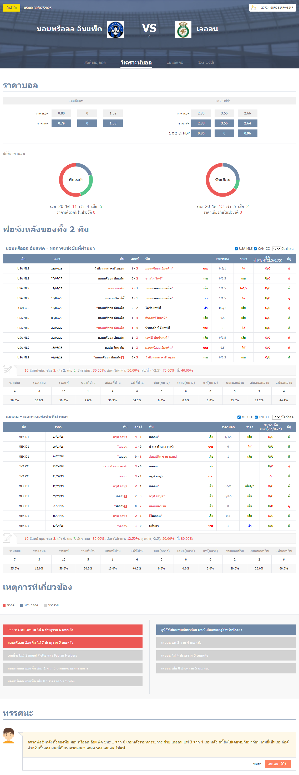Image resolution: width=299 pixels, height=775 pixels.
Task: Click the match time 05:00 30/07/2025
Action: pos(38,8)
